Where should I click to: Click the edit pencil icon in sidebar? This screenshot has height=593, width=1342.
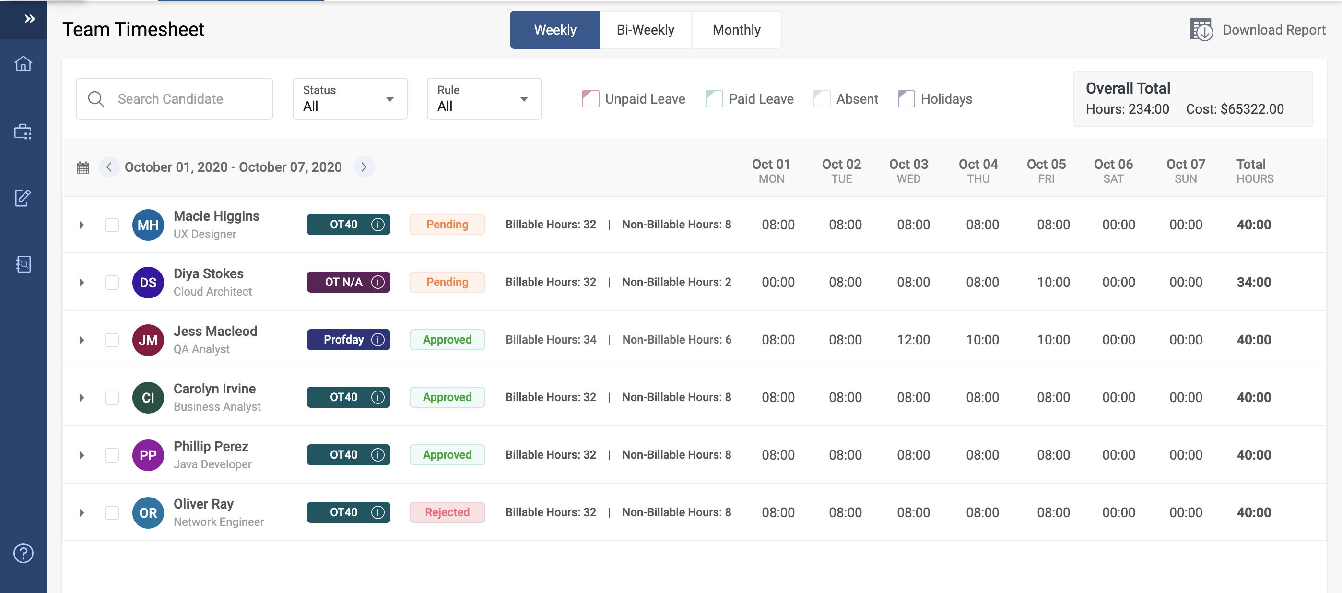click(23, 198)
